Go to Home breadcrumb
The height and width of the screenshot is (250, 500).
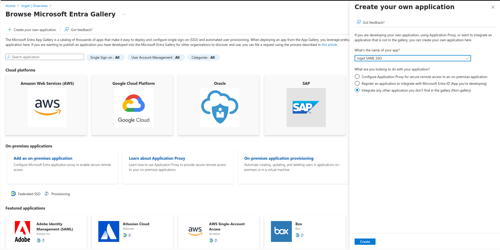click(10, 6)
